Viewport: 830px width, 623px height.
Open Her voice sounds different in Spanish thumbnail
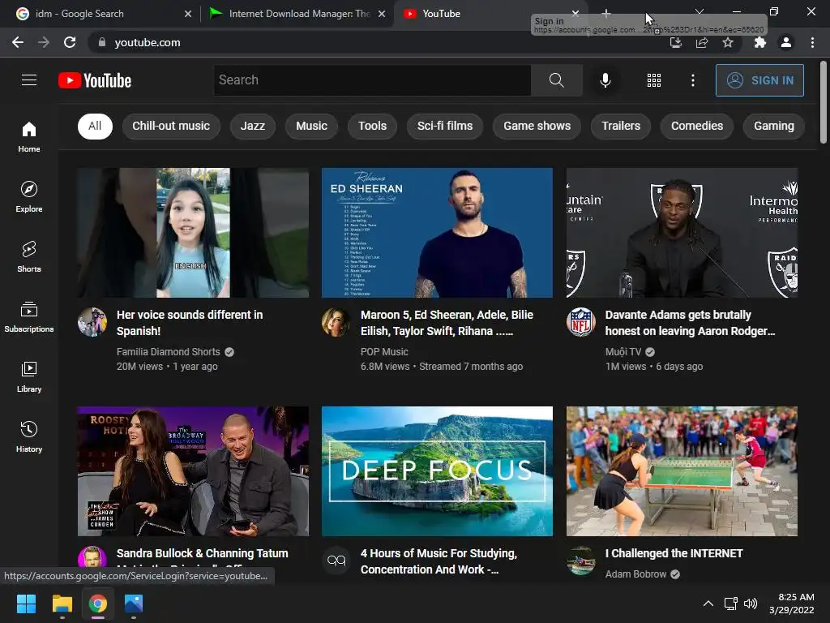[193, 233]
